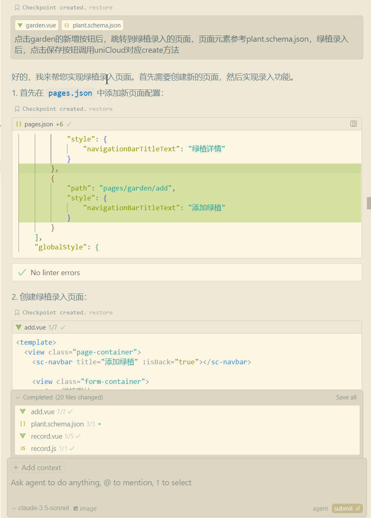Click the Add context button
This screenshot has height=518, width=371.
(x=38, y=467)
